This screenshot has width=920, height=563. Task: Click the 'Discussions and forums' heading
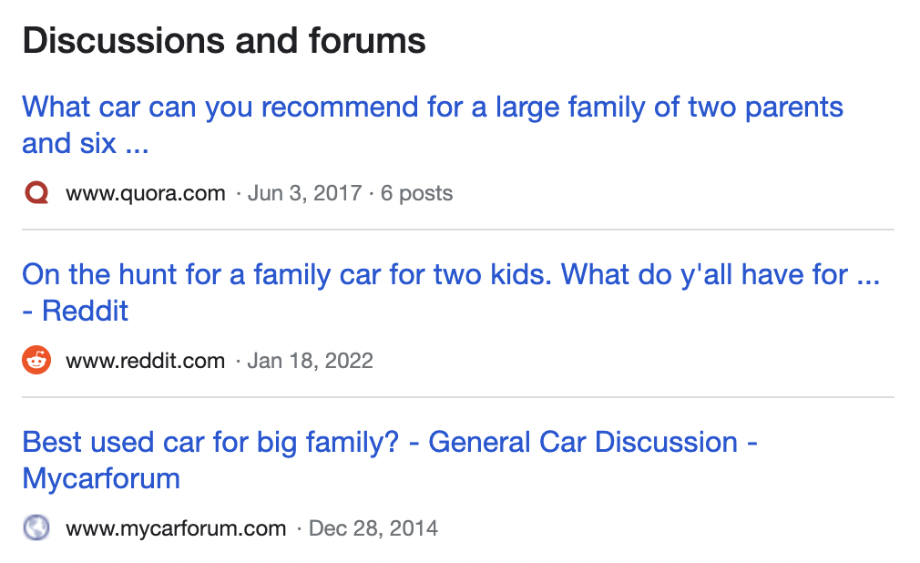[x=224, y=41]
